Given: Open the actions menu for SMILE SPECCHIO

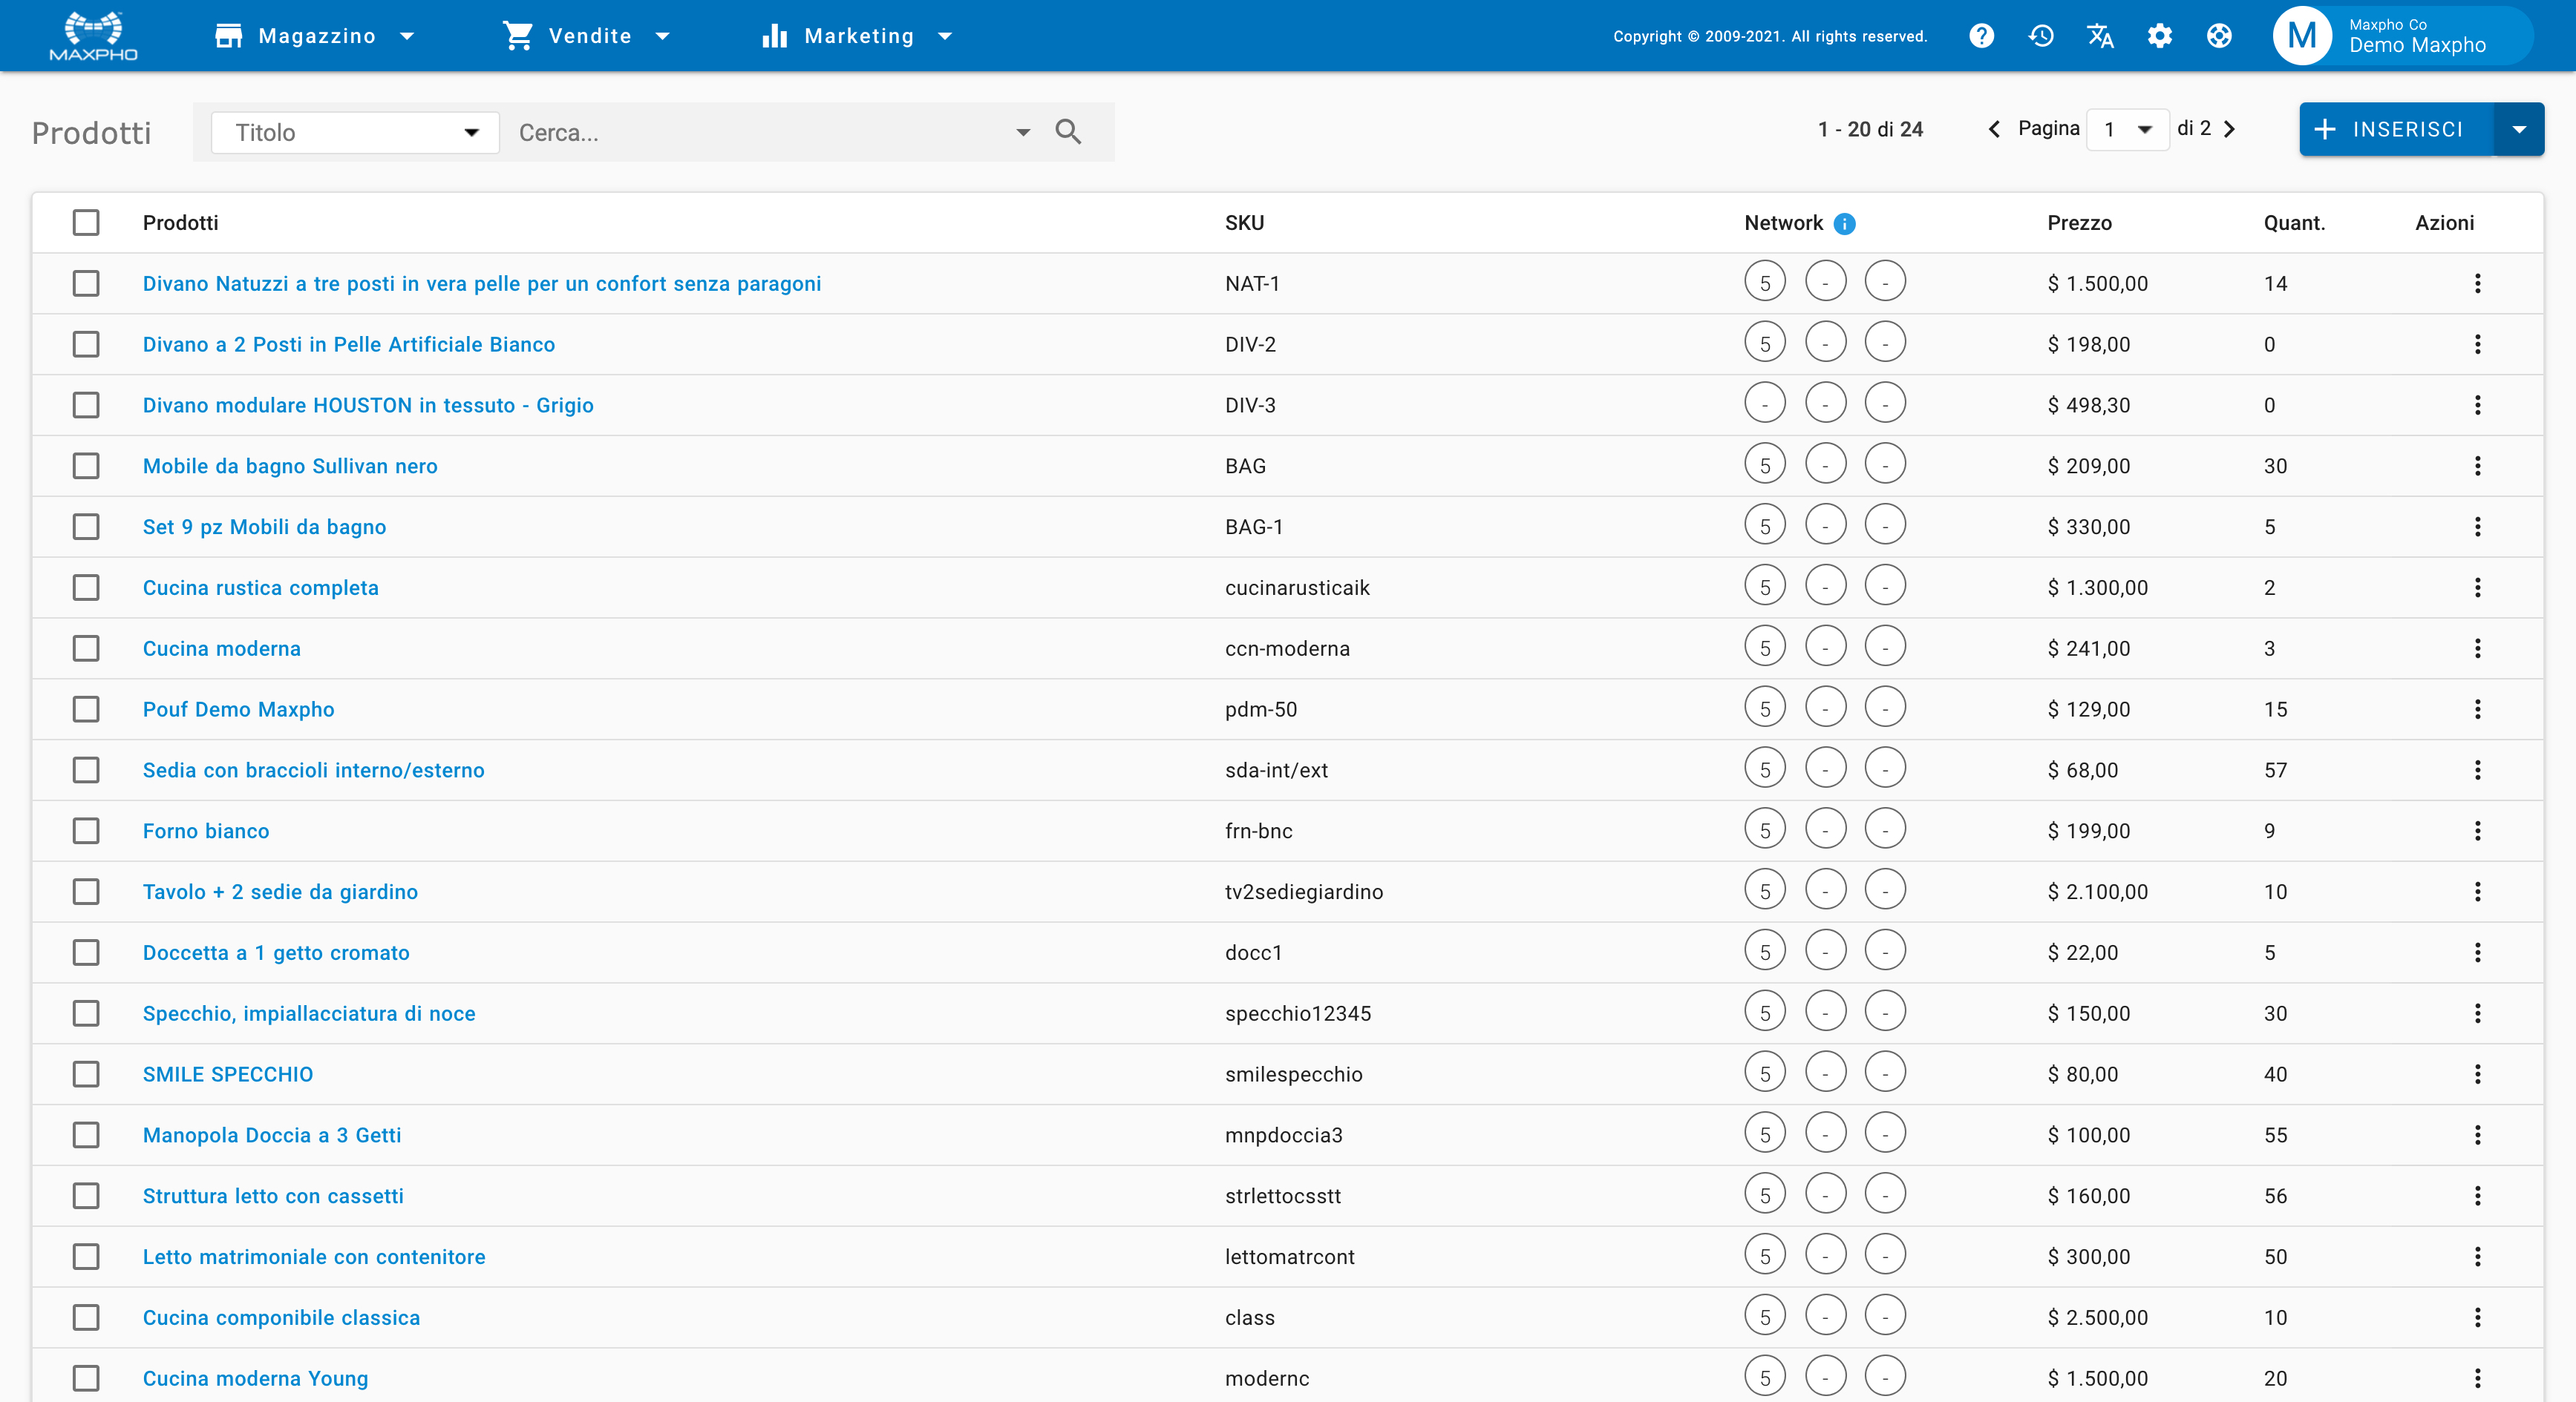Looking at the screenshot, I should [x=2478, y=1074].
